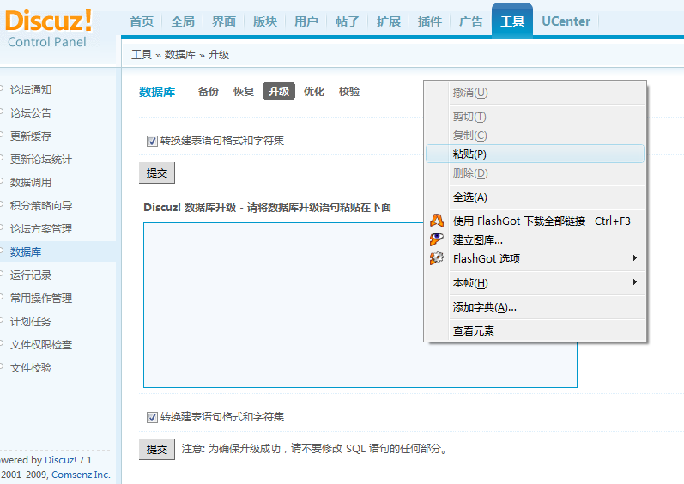The height and width of the screenshot is (484, 684).
Task: Select 撤消(U) in the context menu
Action: (535, 93)
